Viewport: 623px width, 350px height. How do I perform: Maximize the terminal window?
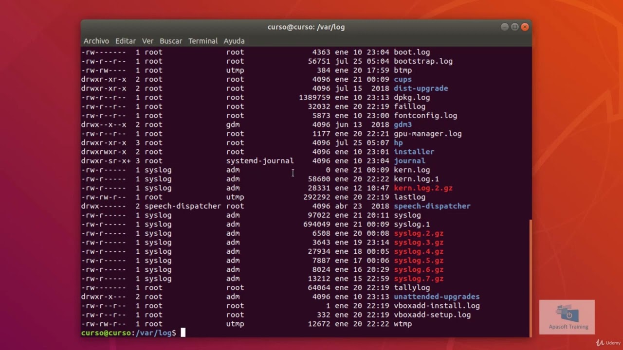pyautogui.click(x=514, y=27)
